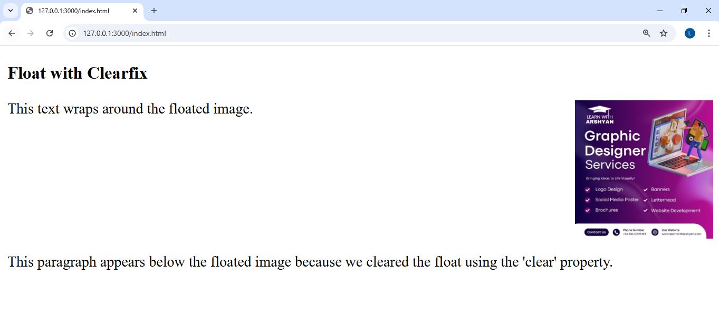Image resolution: width=719 pixels, height=312 pixels.
Task: Click the Graphic Designer Services image
Action: coord(644,169)
